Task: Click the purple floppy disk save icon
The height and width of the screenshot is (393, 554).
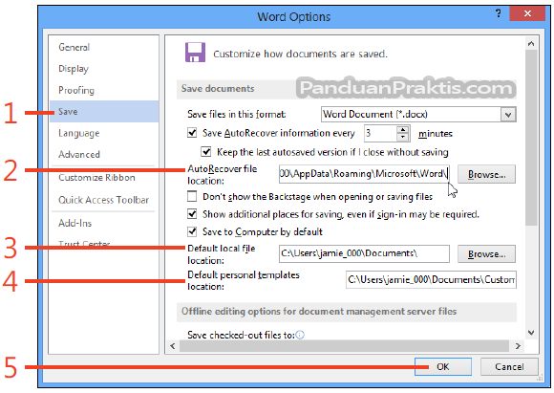Action: pos(195,53)
